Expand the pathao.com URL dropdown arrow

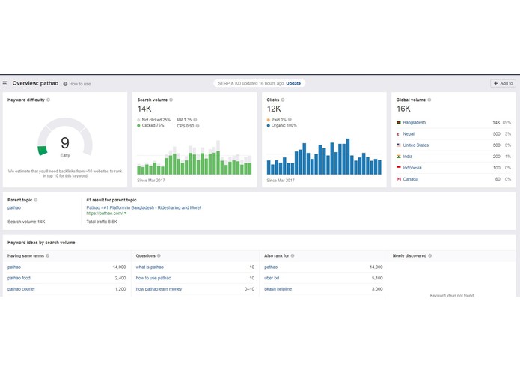tap(125, 213)
